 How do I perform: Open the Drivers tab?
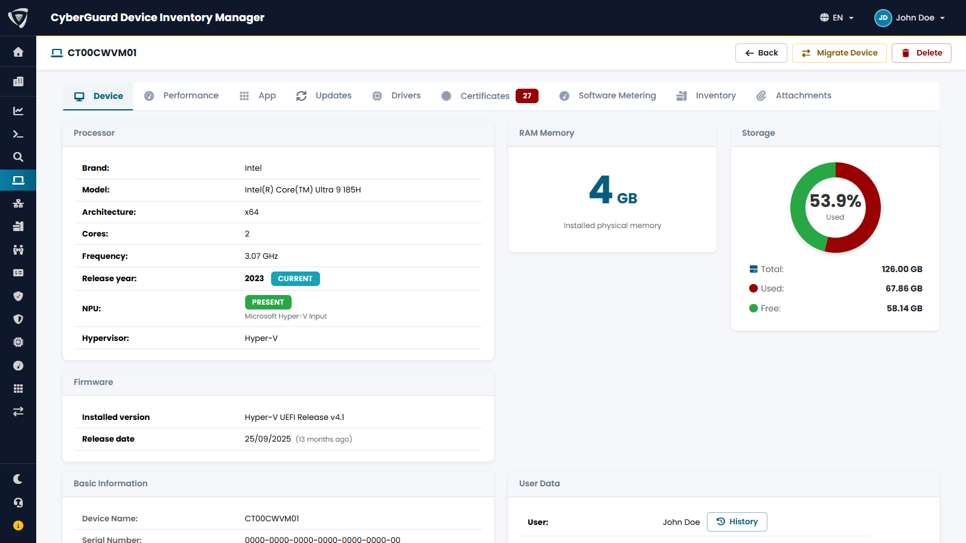tap(396, 95)
